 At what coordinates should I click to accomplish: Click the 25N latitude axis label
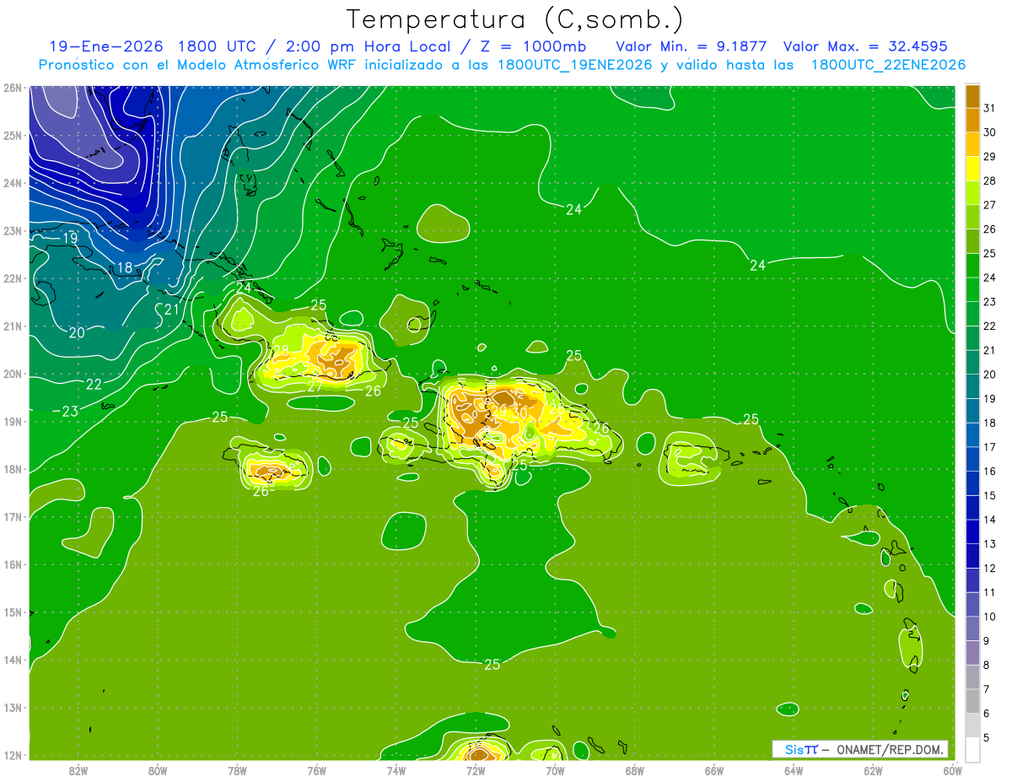12,135
